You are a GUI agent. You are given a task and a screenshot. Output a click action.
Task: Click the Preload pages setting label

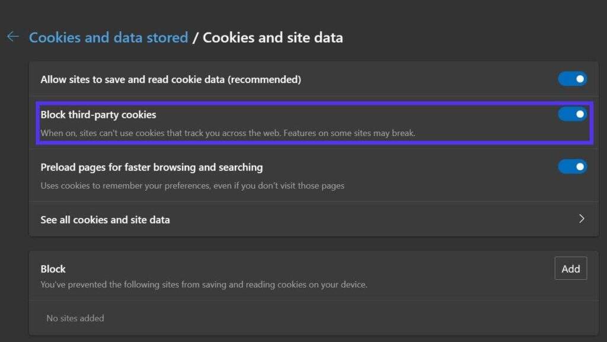tap(151, 167)
